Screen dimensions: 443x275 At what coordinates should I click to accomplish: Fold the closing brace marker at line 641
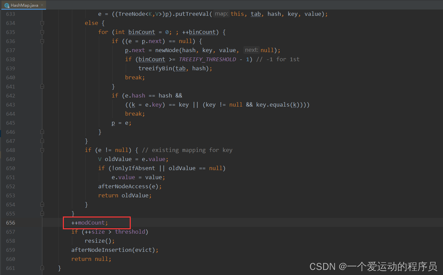(42, 86)
